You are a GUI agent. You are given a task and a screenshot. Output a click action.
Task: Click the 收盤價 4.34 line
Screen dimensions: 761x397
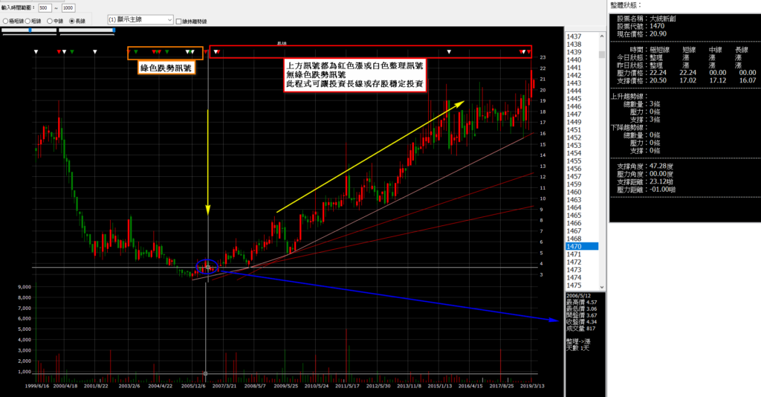click(x=581, y=322)
